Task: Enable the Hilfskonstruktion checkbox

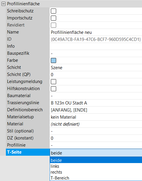Action: (54, 89)
